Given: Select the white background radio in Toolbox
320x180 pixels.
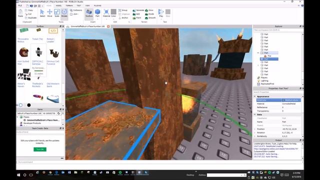Looking at the screenshot, I should pos(20,105).
